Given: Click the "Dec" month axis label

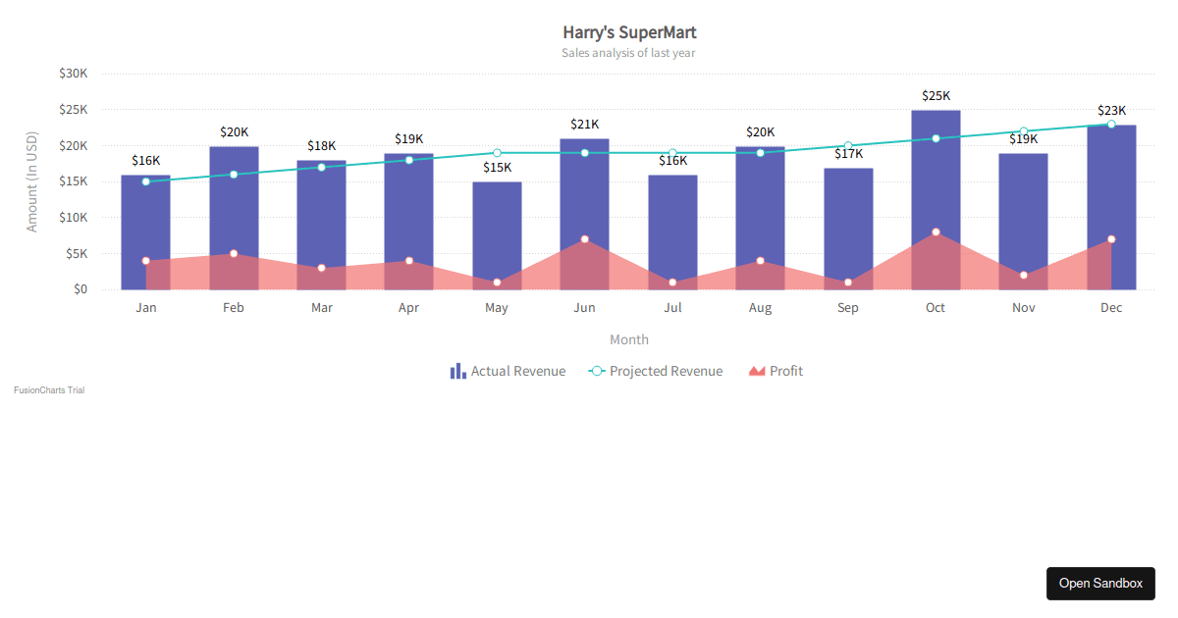Looking at the screenshot, I should click(1111, 308).
